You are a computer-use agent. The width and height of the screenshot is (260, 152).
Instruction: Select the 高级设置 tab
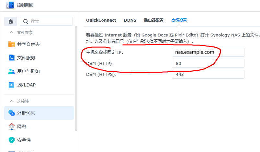click(x=179, y=20)
